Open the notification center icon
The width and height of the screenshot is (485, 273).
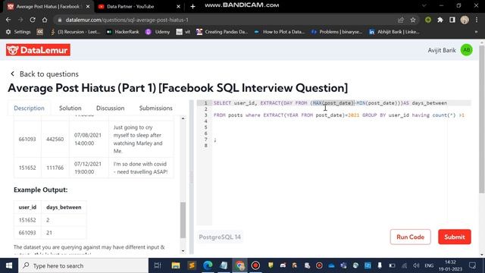(472, 265)
